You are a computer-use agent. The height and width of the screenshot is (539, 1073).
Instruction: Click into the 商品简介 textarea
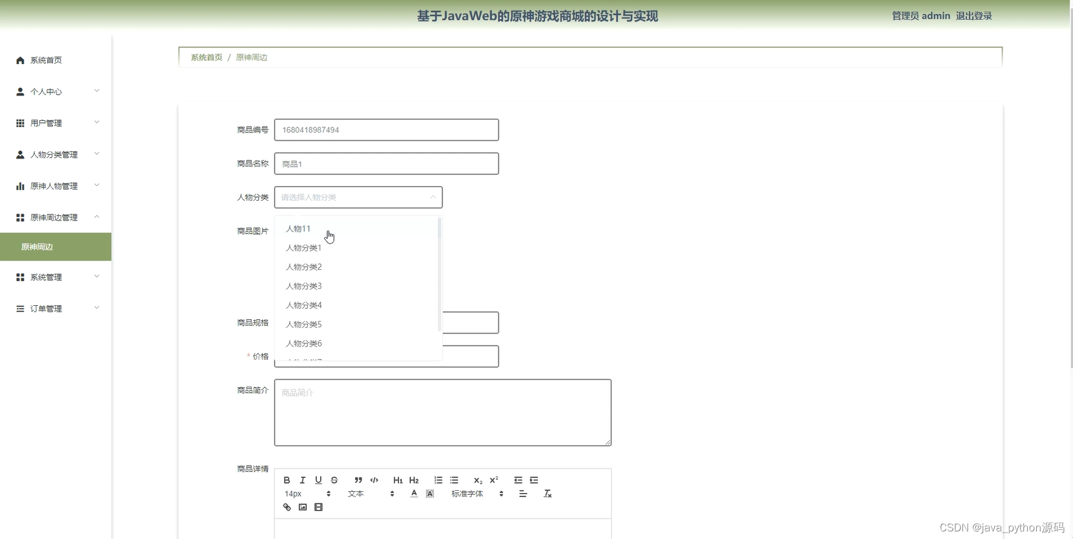click(x=443, y=413)
